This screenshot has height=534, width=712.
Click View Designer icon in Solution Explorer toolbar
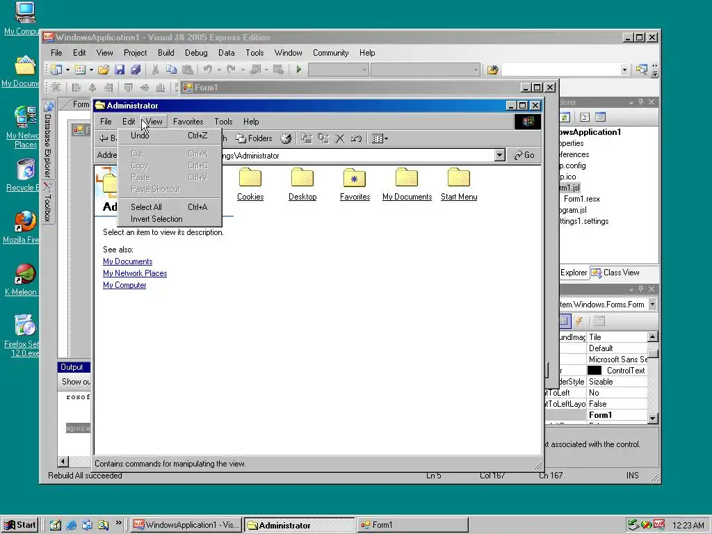click(x=600, y=117)
